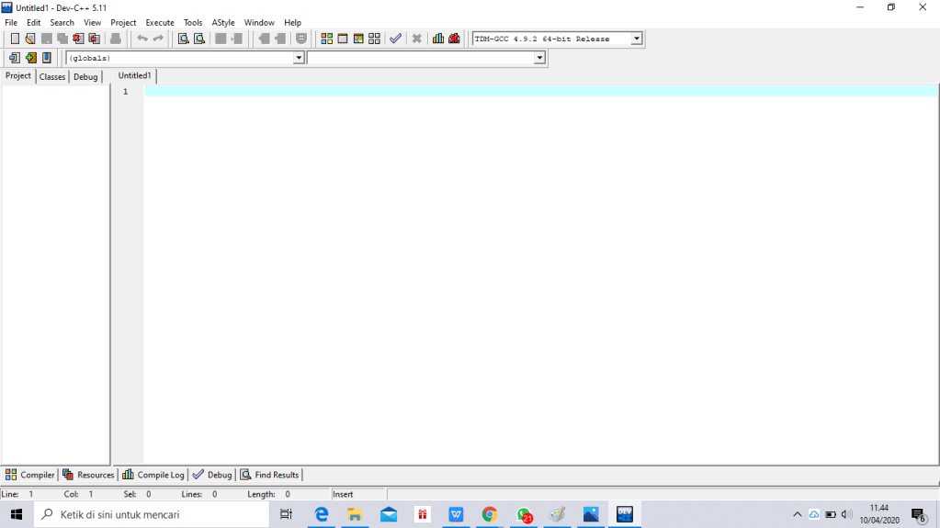Click the Find magnifier toolbar icon
940x528 pixels.
tap(183, 39)
